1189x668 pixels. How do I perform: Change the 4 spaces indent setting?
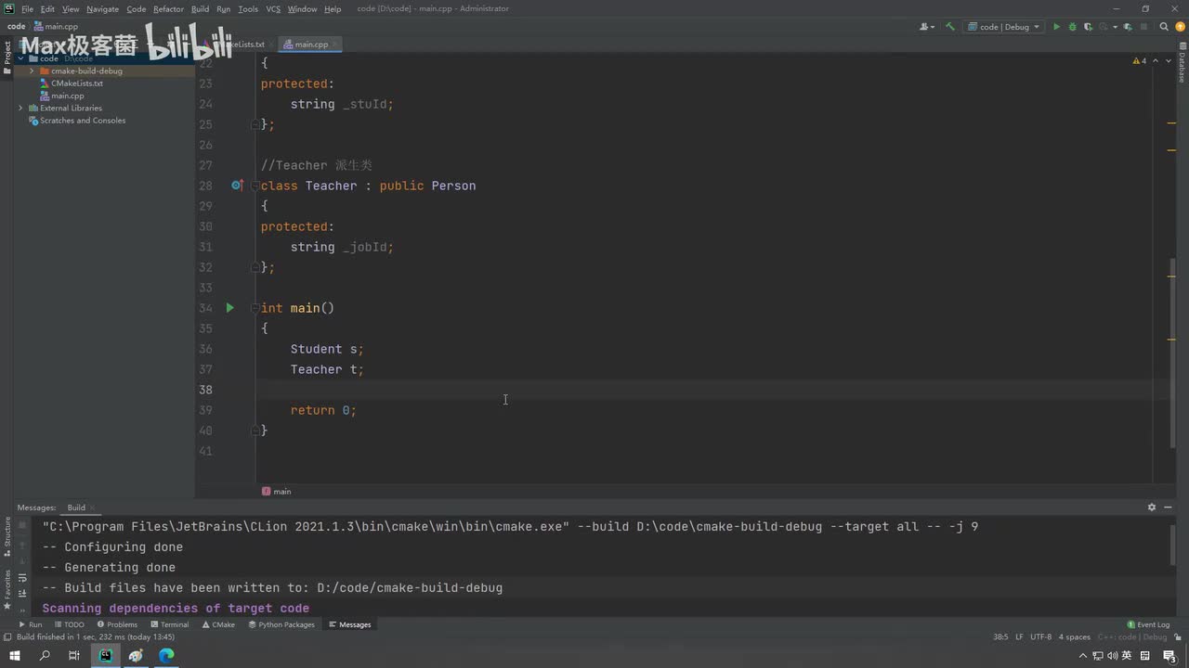tap(1075, 637)
